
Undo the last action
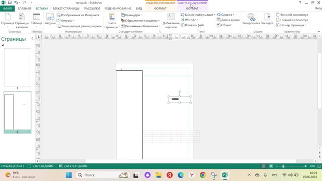(16, 3)
